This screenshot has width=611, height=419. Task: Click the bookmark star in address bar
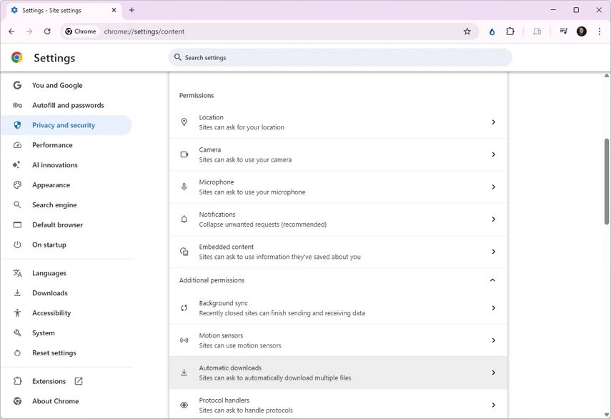pyautogui.click(x=467, y=31)
